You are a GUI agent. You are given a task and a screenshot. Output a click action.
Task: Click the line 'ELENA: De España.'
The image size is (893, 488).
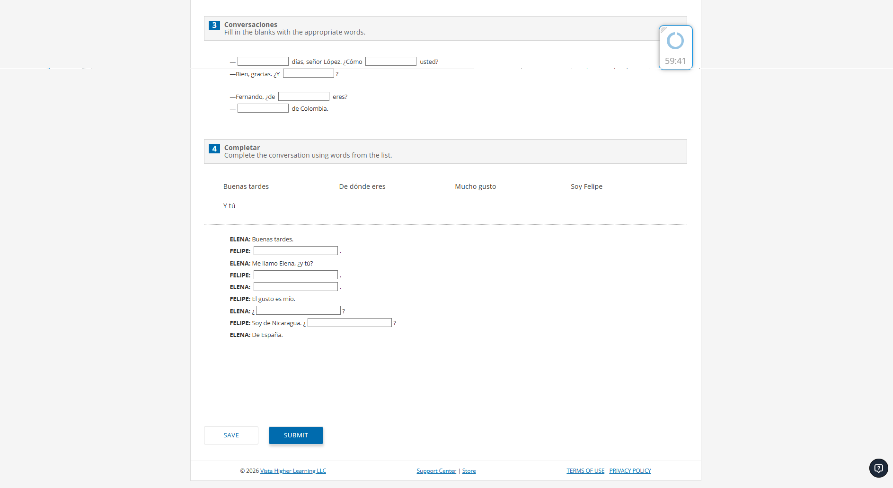[256, 335]
